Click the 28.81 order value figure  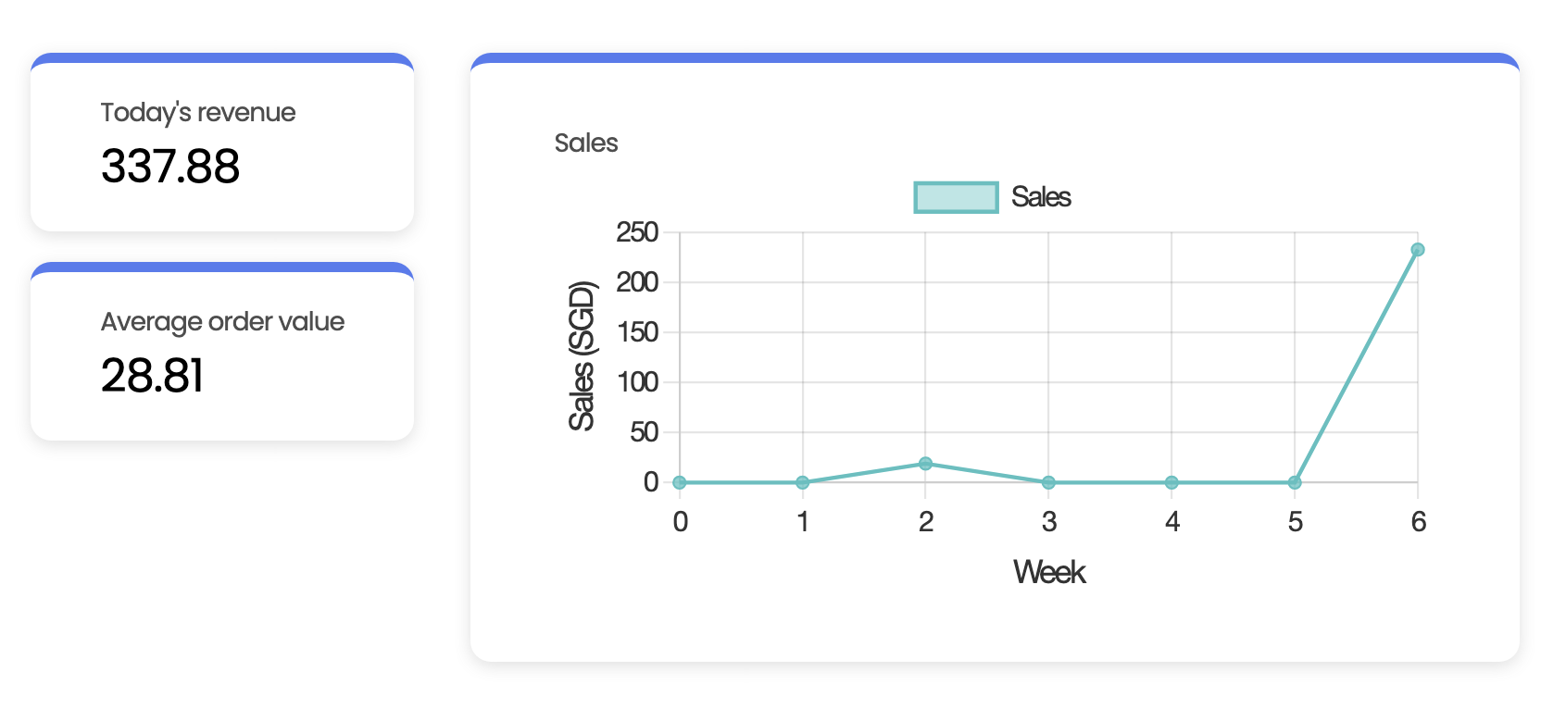coord(152,376)
